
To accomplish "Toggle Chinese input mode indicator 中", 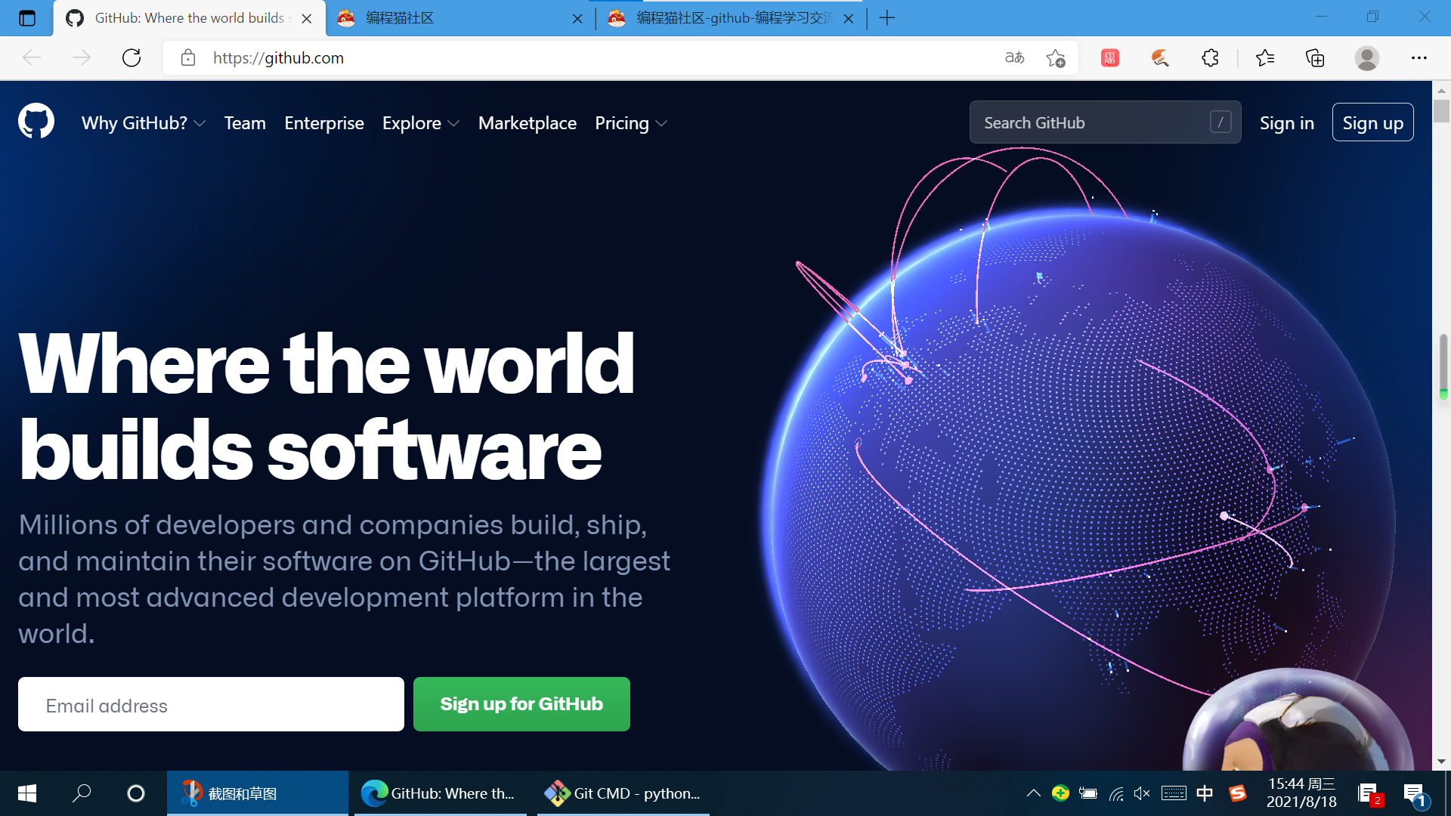I will [x=1205, y=793].
